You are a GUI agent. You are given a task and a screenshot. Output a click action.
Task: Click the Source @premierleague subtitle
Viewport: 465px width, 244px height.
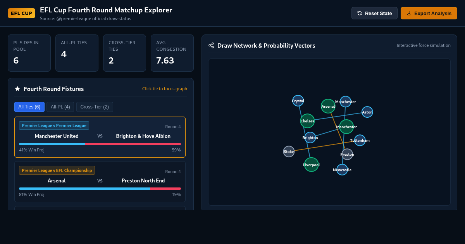[86, 19]
